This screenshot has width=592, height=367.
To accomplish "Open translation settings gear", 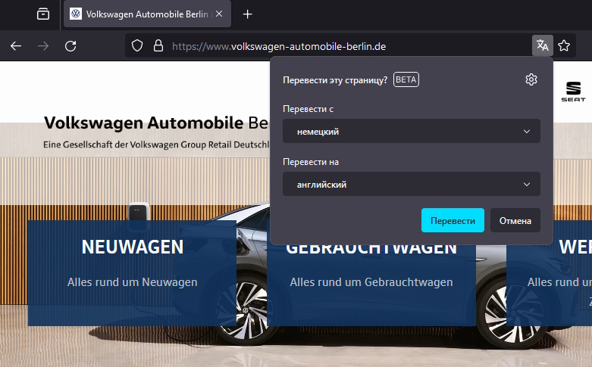I will tap(531, 79).
